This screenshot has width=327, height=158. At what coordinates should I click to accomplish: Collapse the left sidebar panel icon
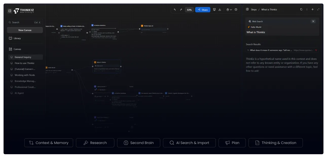coord(9,11)
